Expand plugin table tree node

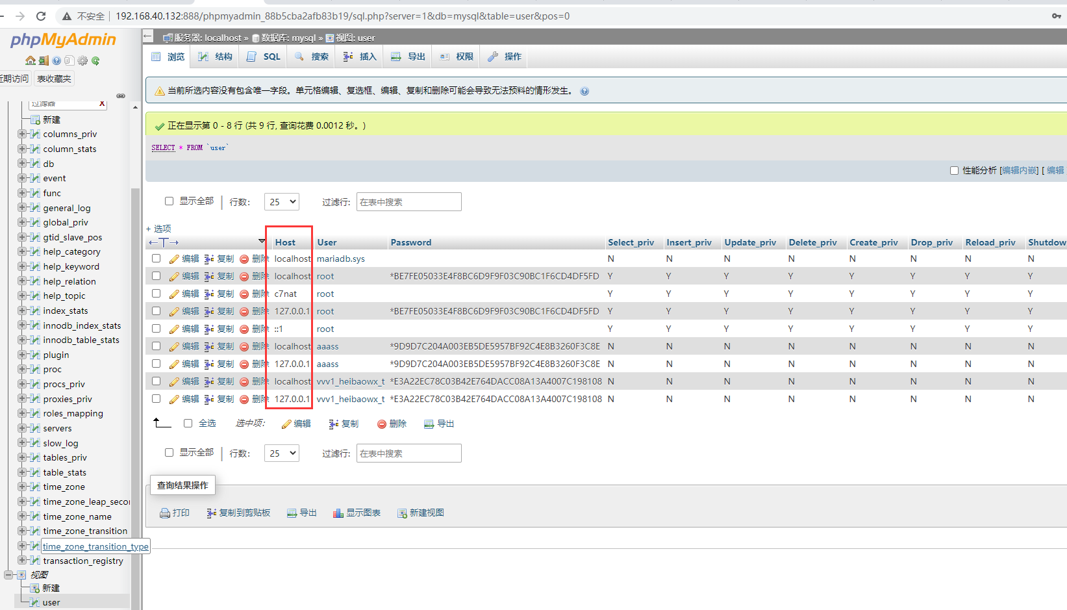pos(22,355)
